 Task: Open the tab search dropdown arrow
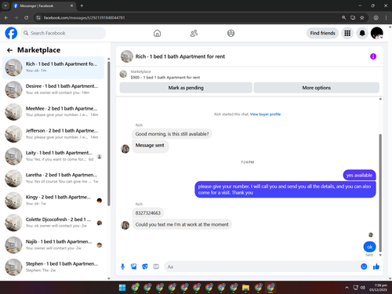pos(5,5)
